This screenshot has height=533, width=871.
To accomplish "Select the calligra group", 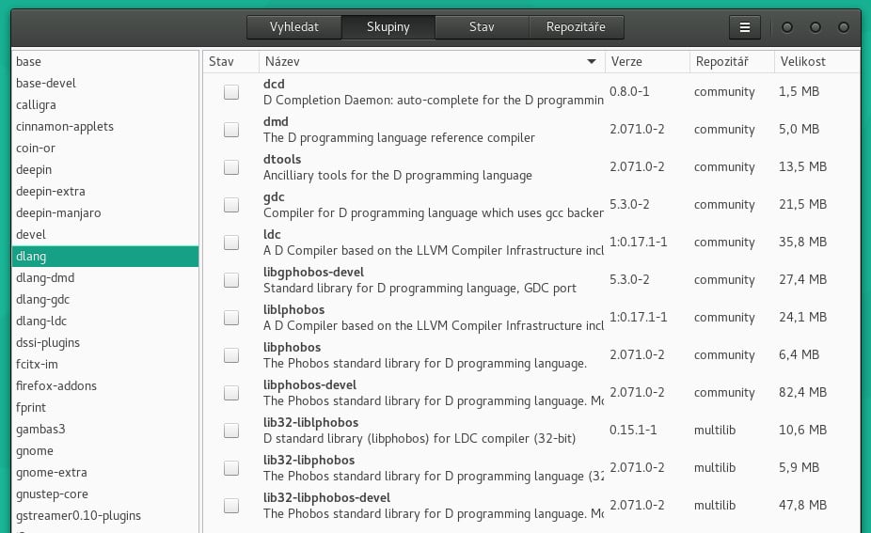I will coord(105,105).
